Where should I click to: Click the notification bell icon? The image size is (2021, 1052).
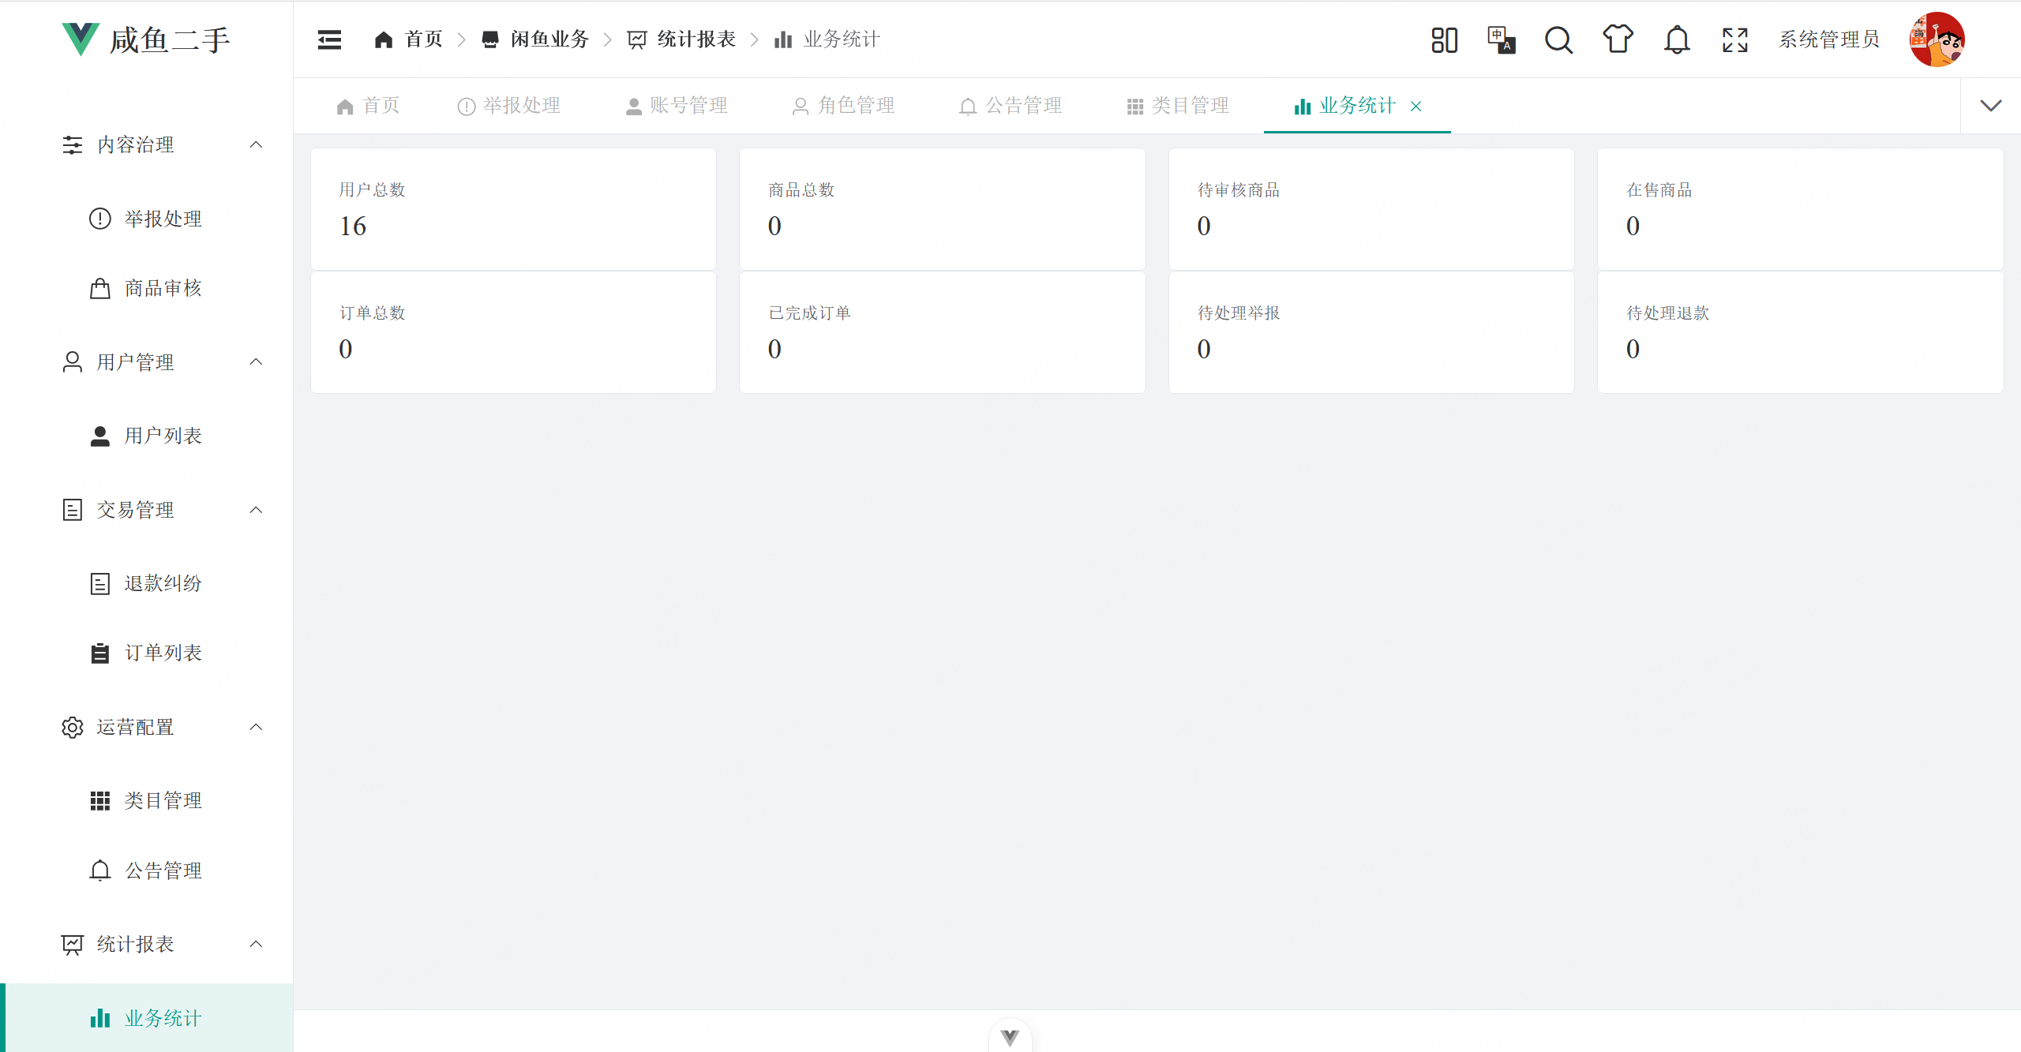(1676, 39)
